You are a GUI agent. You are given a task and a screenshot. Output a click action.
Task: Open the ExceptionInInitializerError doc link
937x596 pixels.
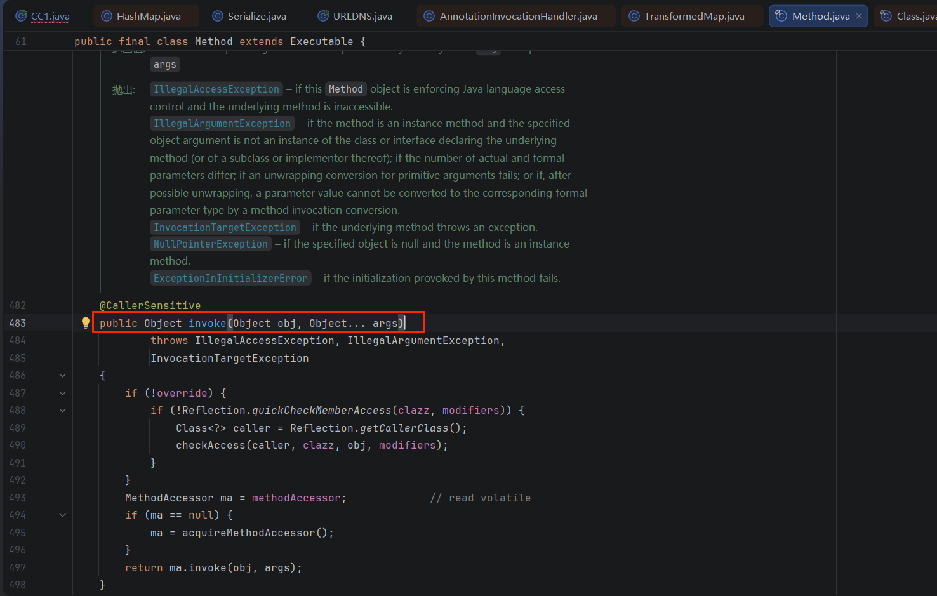coord(230,279)
